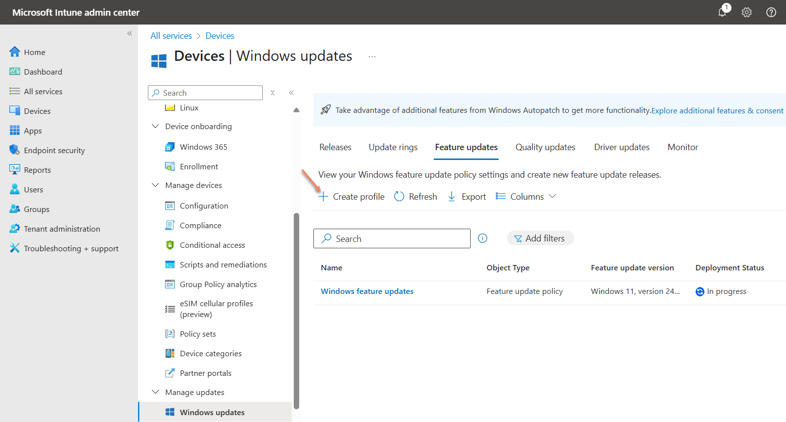786x422 pixels.
Task: Collapse the Manage devices section
Action: (x=155, y=185)
